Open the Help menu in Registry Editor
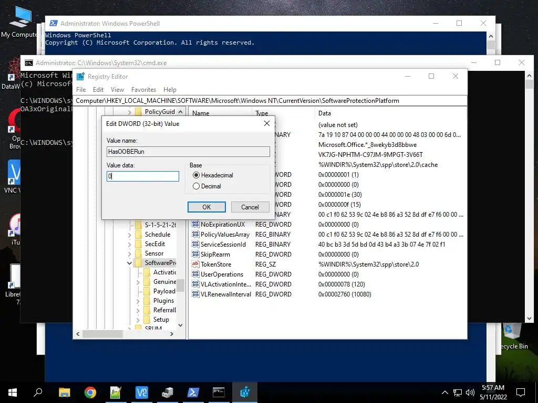This screenshot has width=538, height=403. [170, 89]
